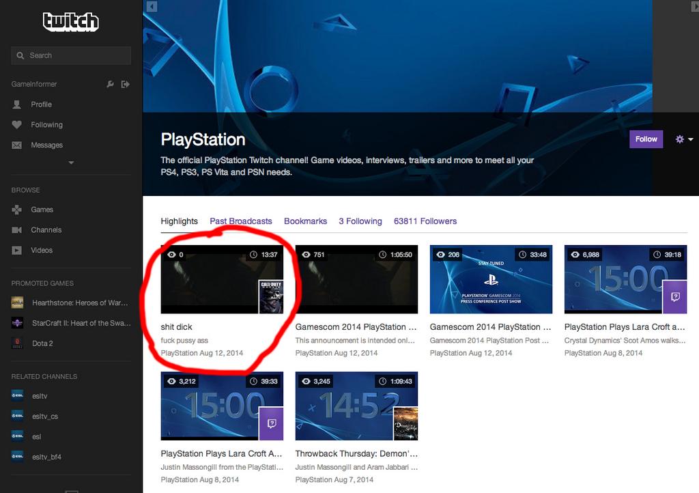Open the Hearthstone promoted game icon

click(x=16, y=302)
